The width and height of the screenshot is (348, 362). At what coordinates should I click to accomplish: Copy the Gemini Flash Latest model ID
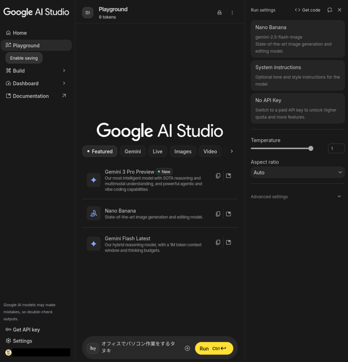point(218,243)
